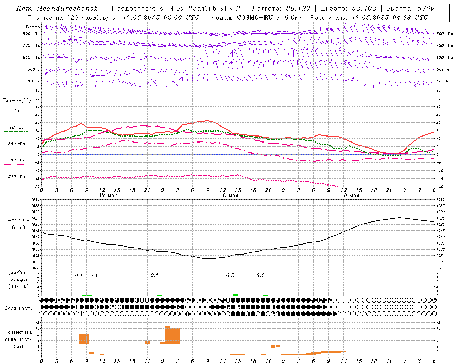The image size is (455, 364).
Task: Click the "Ветер" wind panel label
Action: click(33, 27)
